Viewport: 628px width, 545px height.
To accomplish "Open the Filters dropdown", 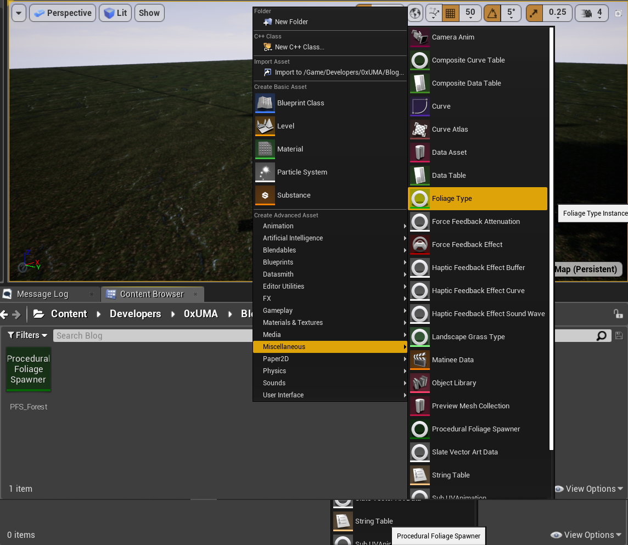I will point(27,335).
